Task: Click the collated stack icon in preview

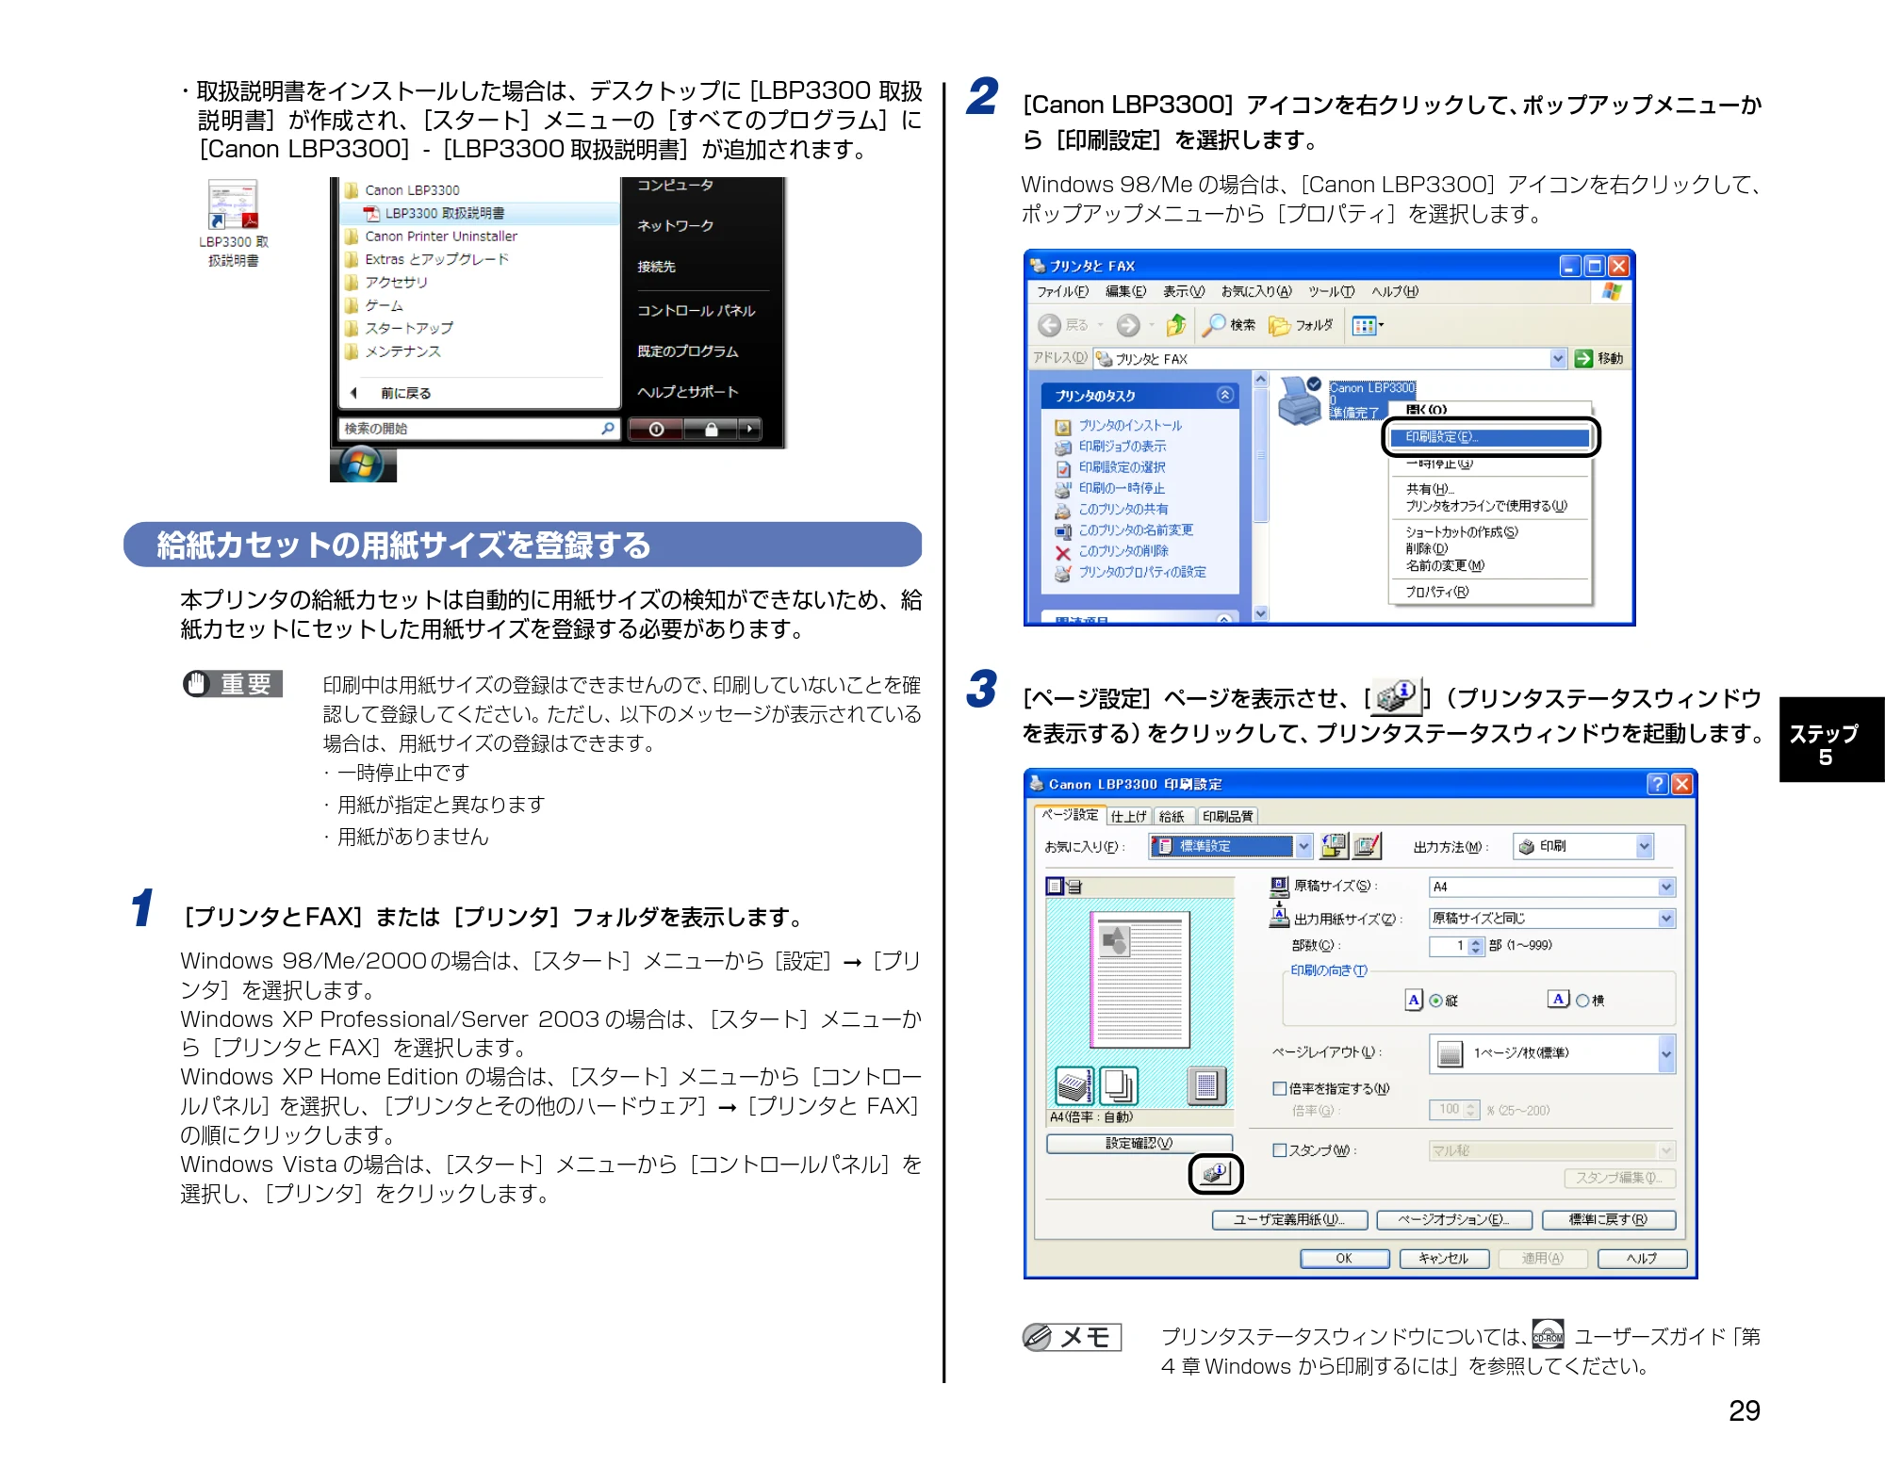Action: [x=1074, y=1086]
